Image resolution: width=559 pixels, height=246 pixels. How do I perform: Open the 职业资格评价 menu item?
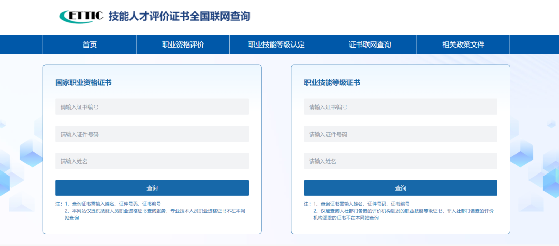point(183,45)
